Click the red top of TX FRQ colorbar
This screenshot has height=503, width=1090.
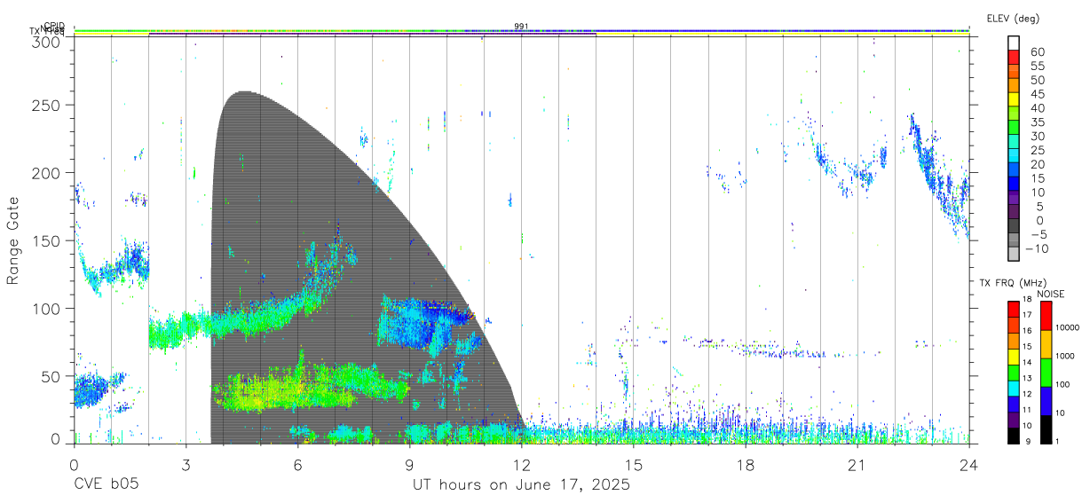pos(1014,308)
